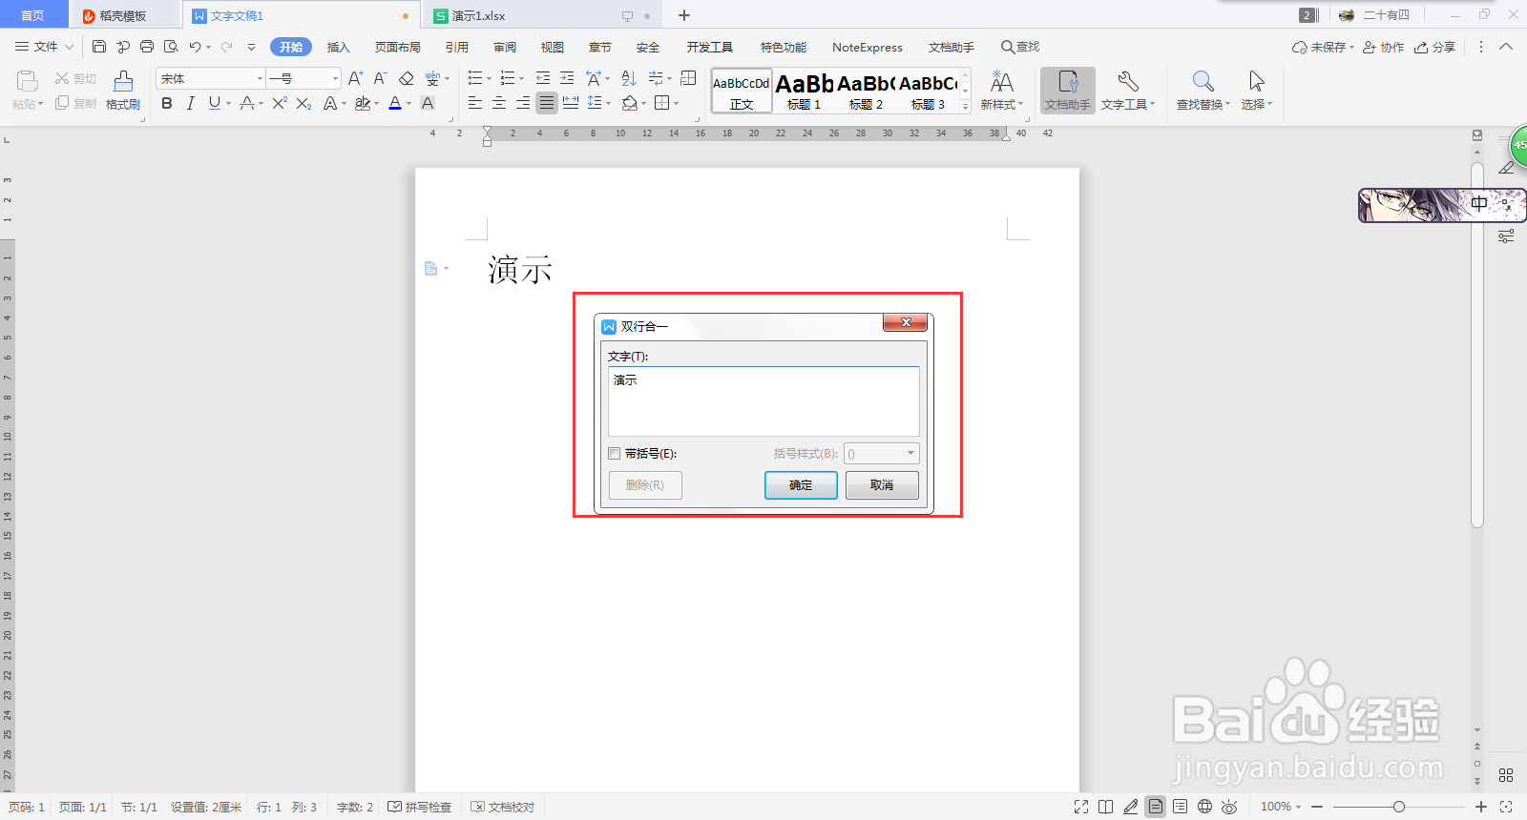Image resolution: width=1527 pixels, height=820 pixels.
Task: Open New Style (新样式) menu
Action: (x=1001, y=91)
